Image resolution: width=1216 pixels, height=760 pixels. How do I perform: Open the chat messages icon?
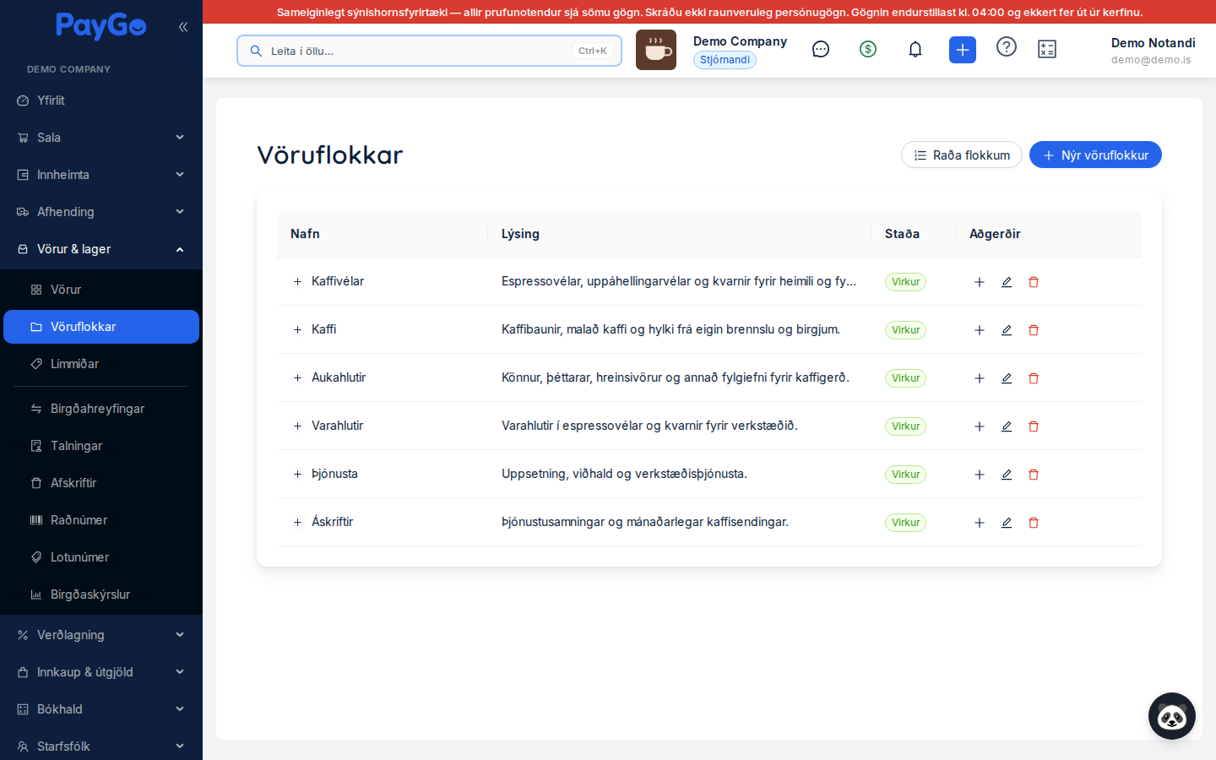tap(821, 50)
